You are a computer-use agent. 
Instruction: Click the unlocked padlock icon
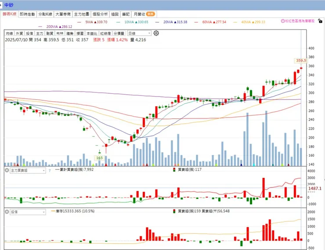320,21
